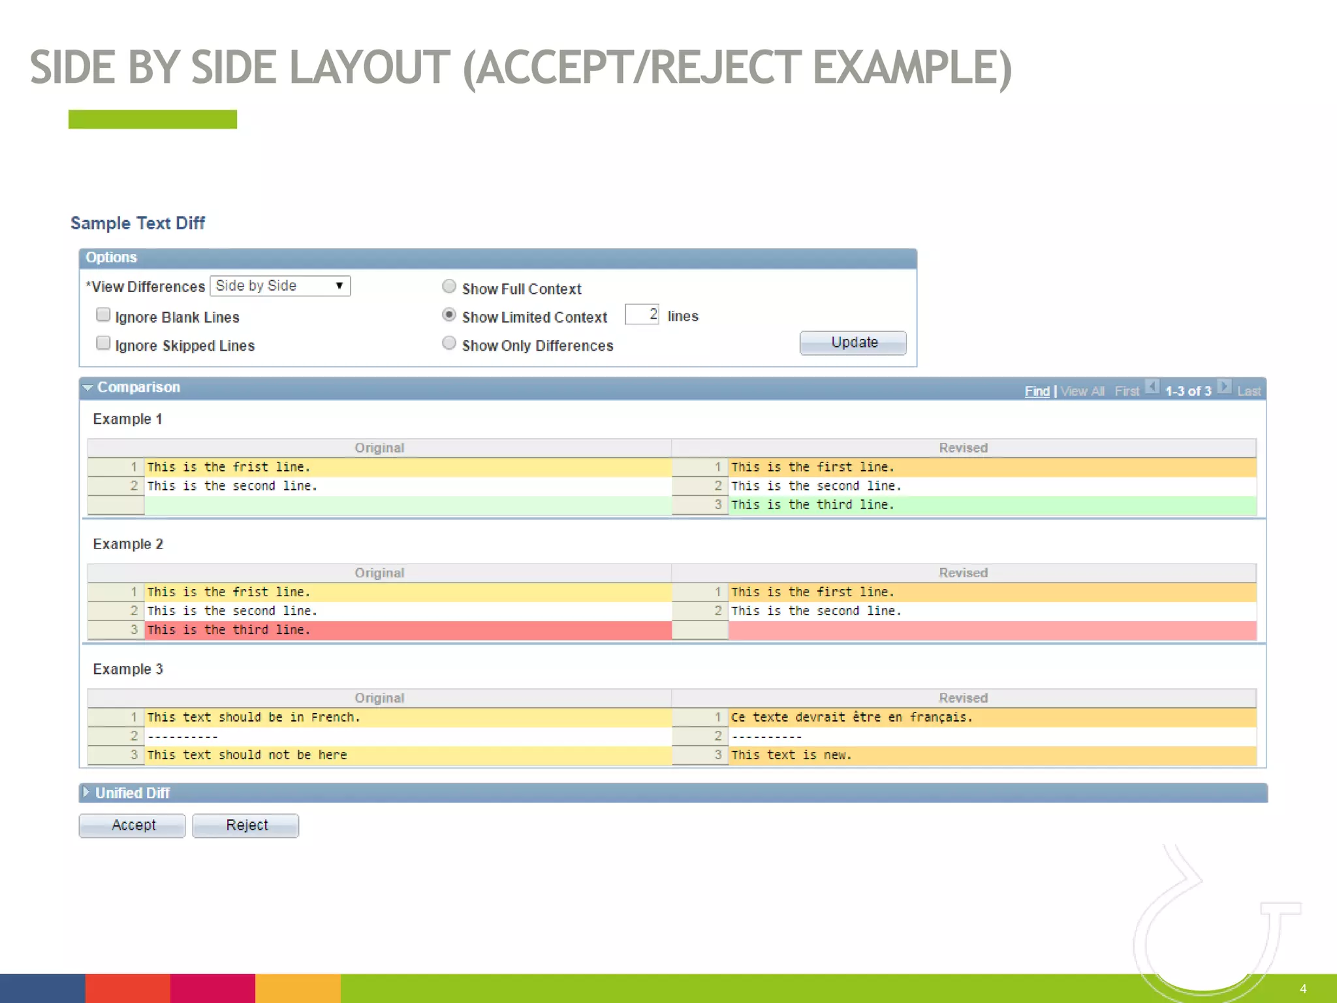1337x1003 pixels.
Task: Expand the Unified Diff section
Action: pos(86,792)
